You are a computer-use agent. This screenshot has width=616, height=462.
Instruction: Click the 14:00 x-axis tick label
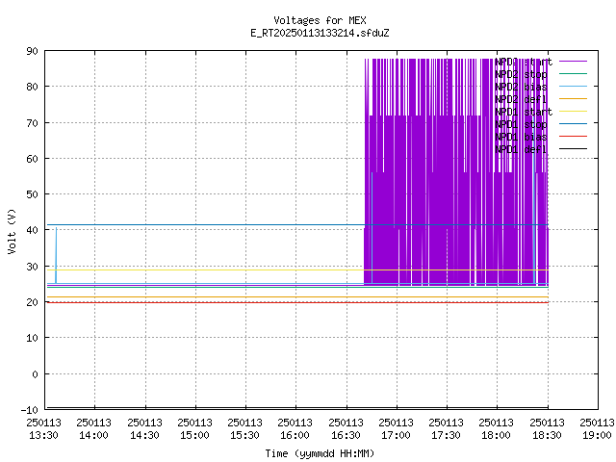[94, 429]
